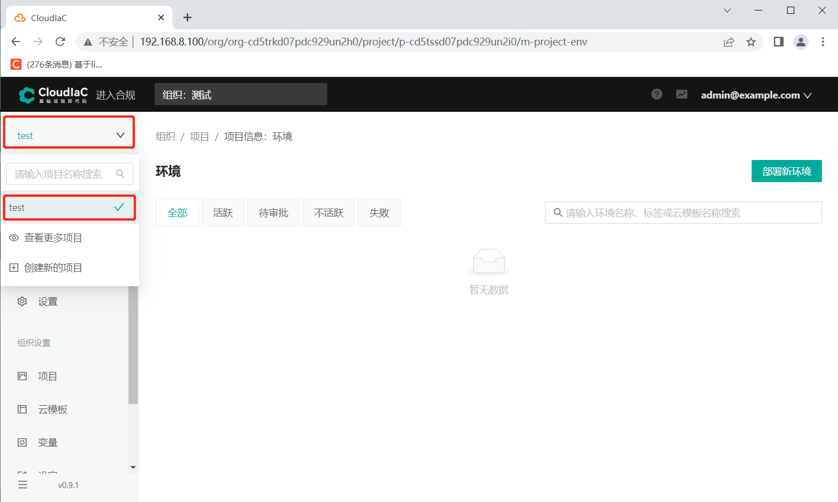Toggle the 失败 environment filter

(x=379, y=213)
